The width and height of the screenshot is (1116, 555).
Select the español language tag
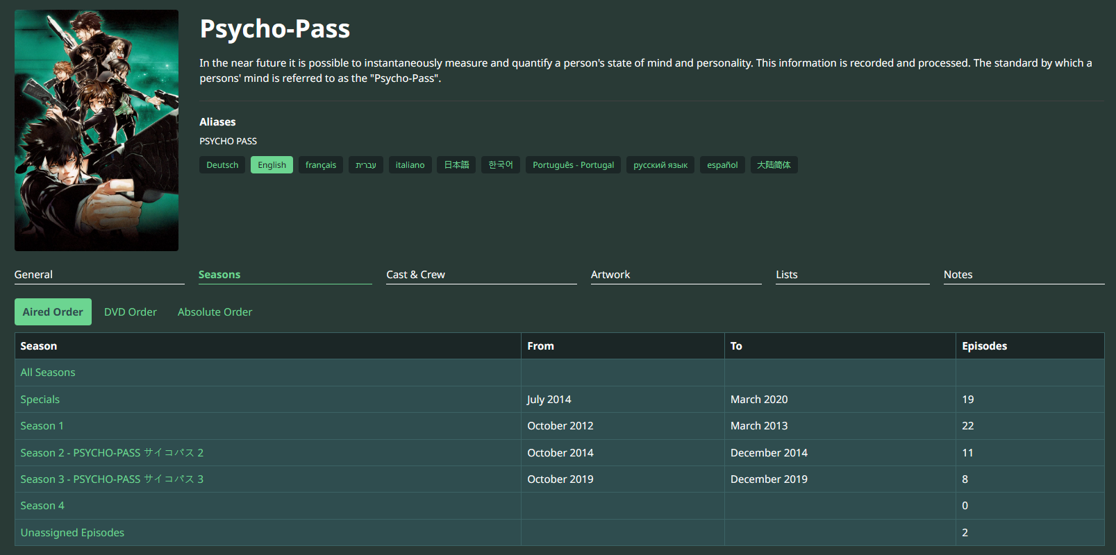[722, 165]
